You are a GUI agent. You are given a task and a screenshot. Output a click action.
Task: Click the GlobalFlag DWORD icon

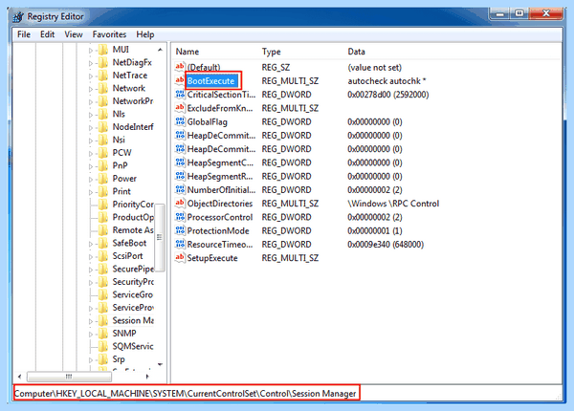pyautogui.click(x=180, y=121)
